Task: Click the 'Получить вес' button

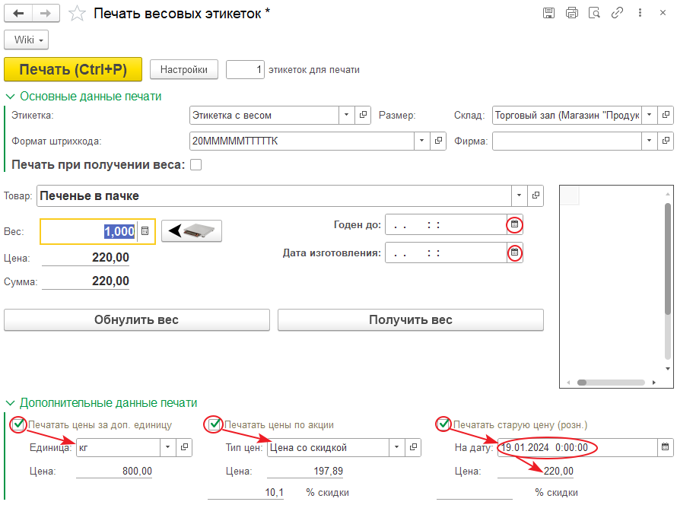Action: point(410,320)
